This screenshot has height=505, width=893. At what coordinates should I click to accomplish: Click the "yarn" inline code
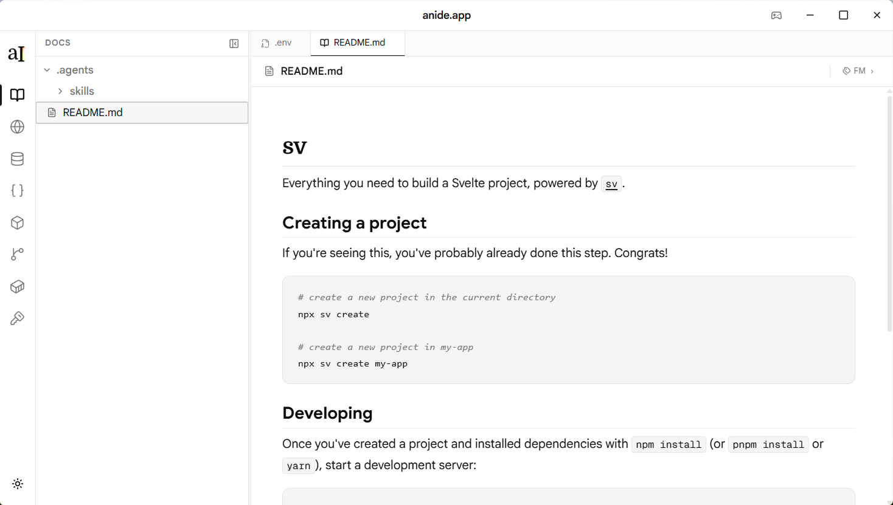299,466
